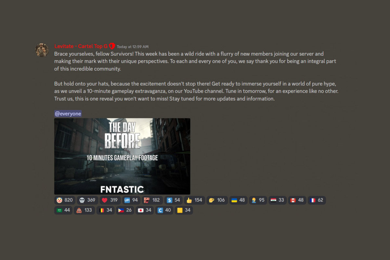Click the Ukraine flag reaction
The image size is (390, 260).
(239, 200)
